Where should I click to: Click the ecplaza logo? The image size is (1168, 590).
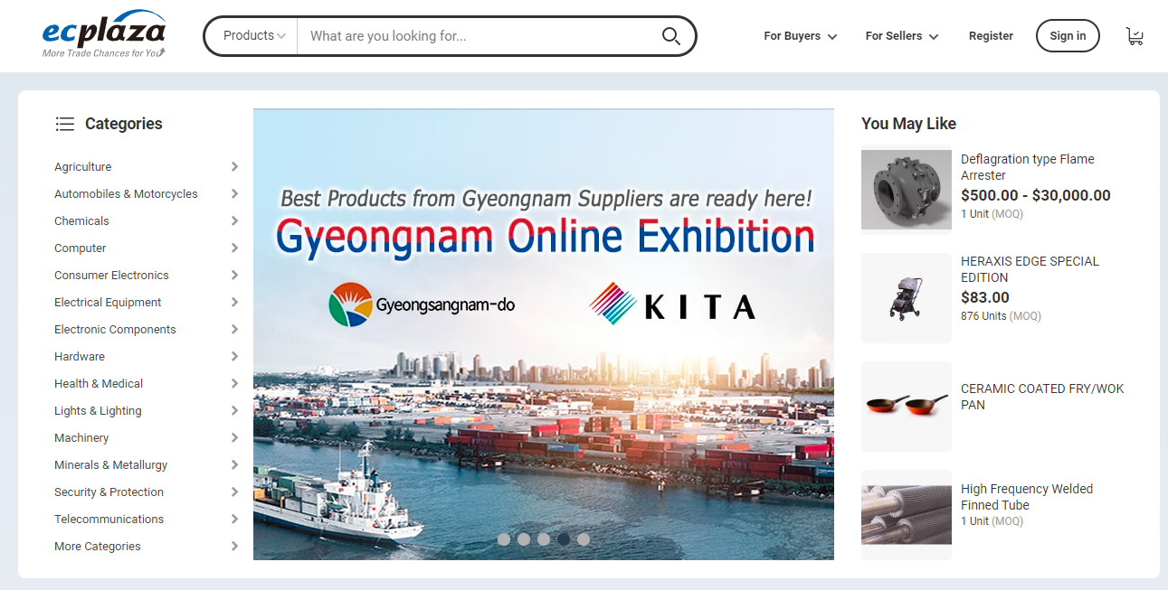pyautogui.click(x=104, y=34)
